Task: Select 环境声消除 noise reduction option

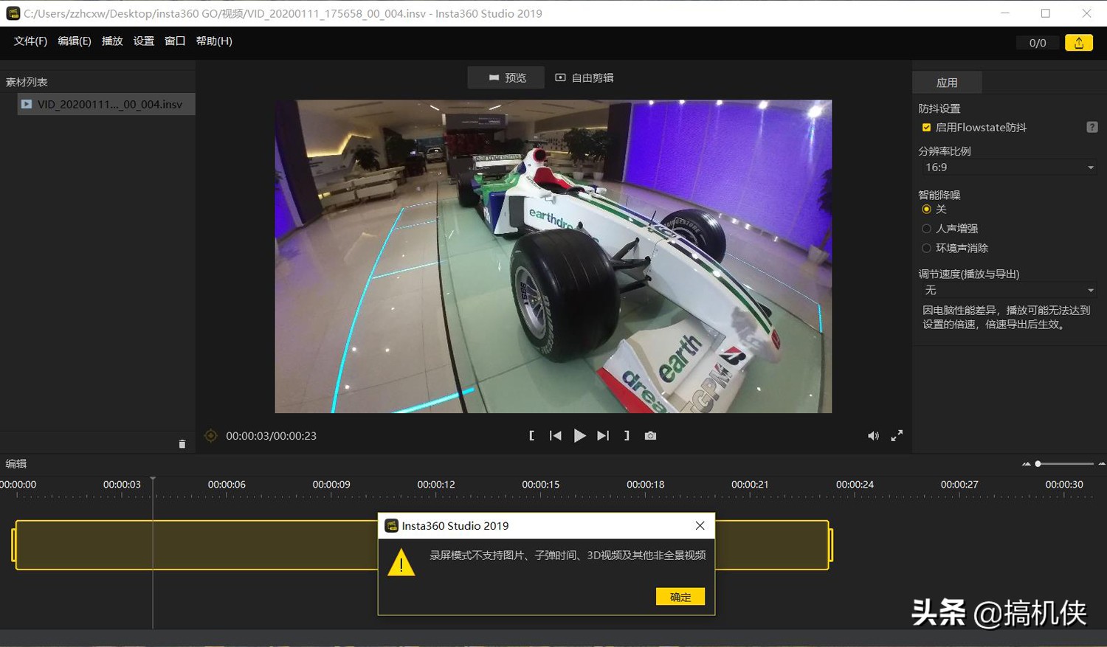Action: tap(926, 249)
